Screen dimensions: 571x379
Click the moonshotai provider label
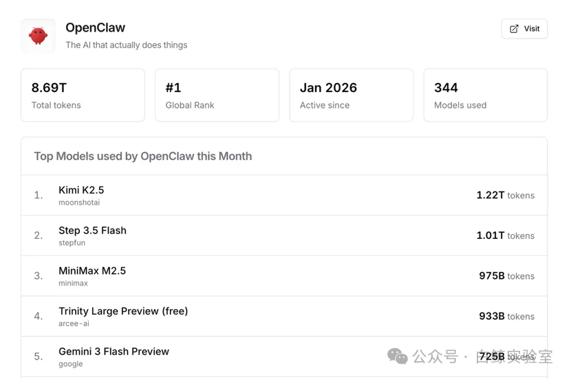tap(79, 203)
